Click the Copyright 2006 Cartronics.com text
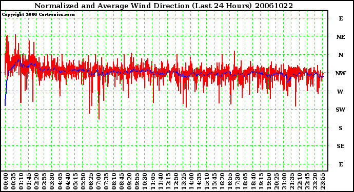Screen dimensions: 354x192 point(38,14)
